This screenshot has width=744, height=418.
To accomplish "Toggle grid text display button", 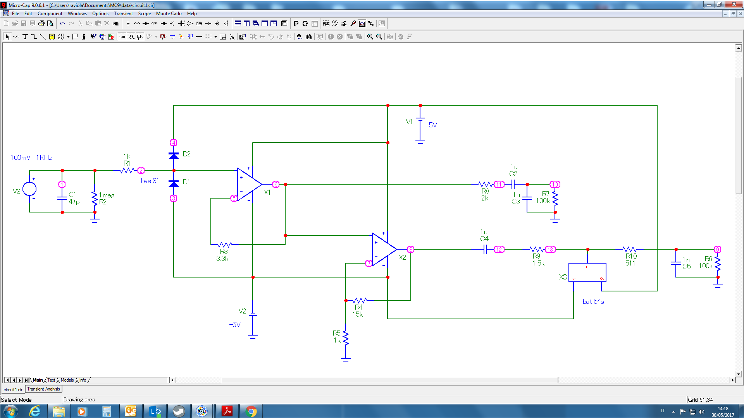I will [x=122, y=37].
